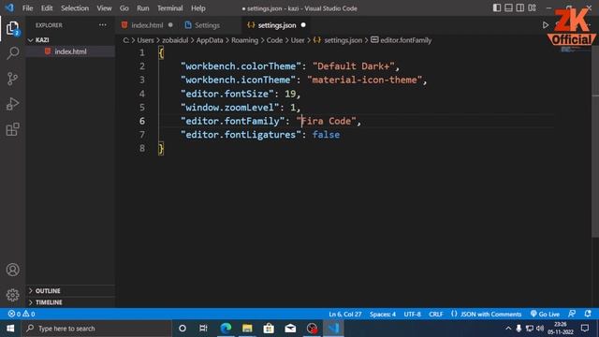Screen dimensions: 599x337
Task: Toggle the bottom panel layout icon
Action: pos(508,8)
